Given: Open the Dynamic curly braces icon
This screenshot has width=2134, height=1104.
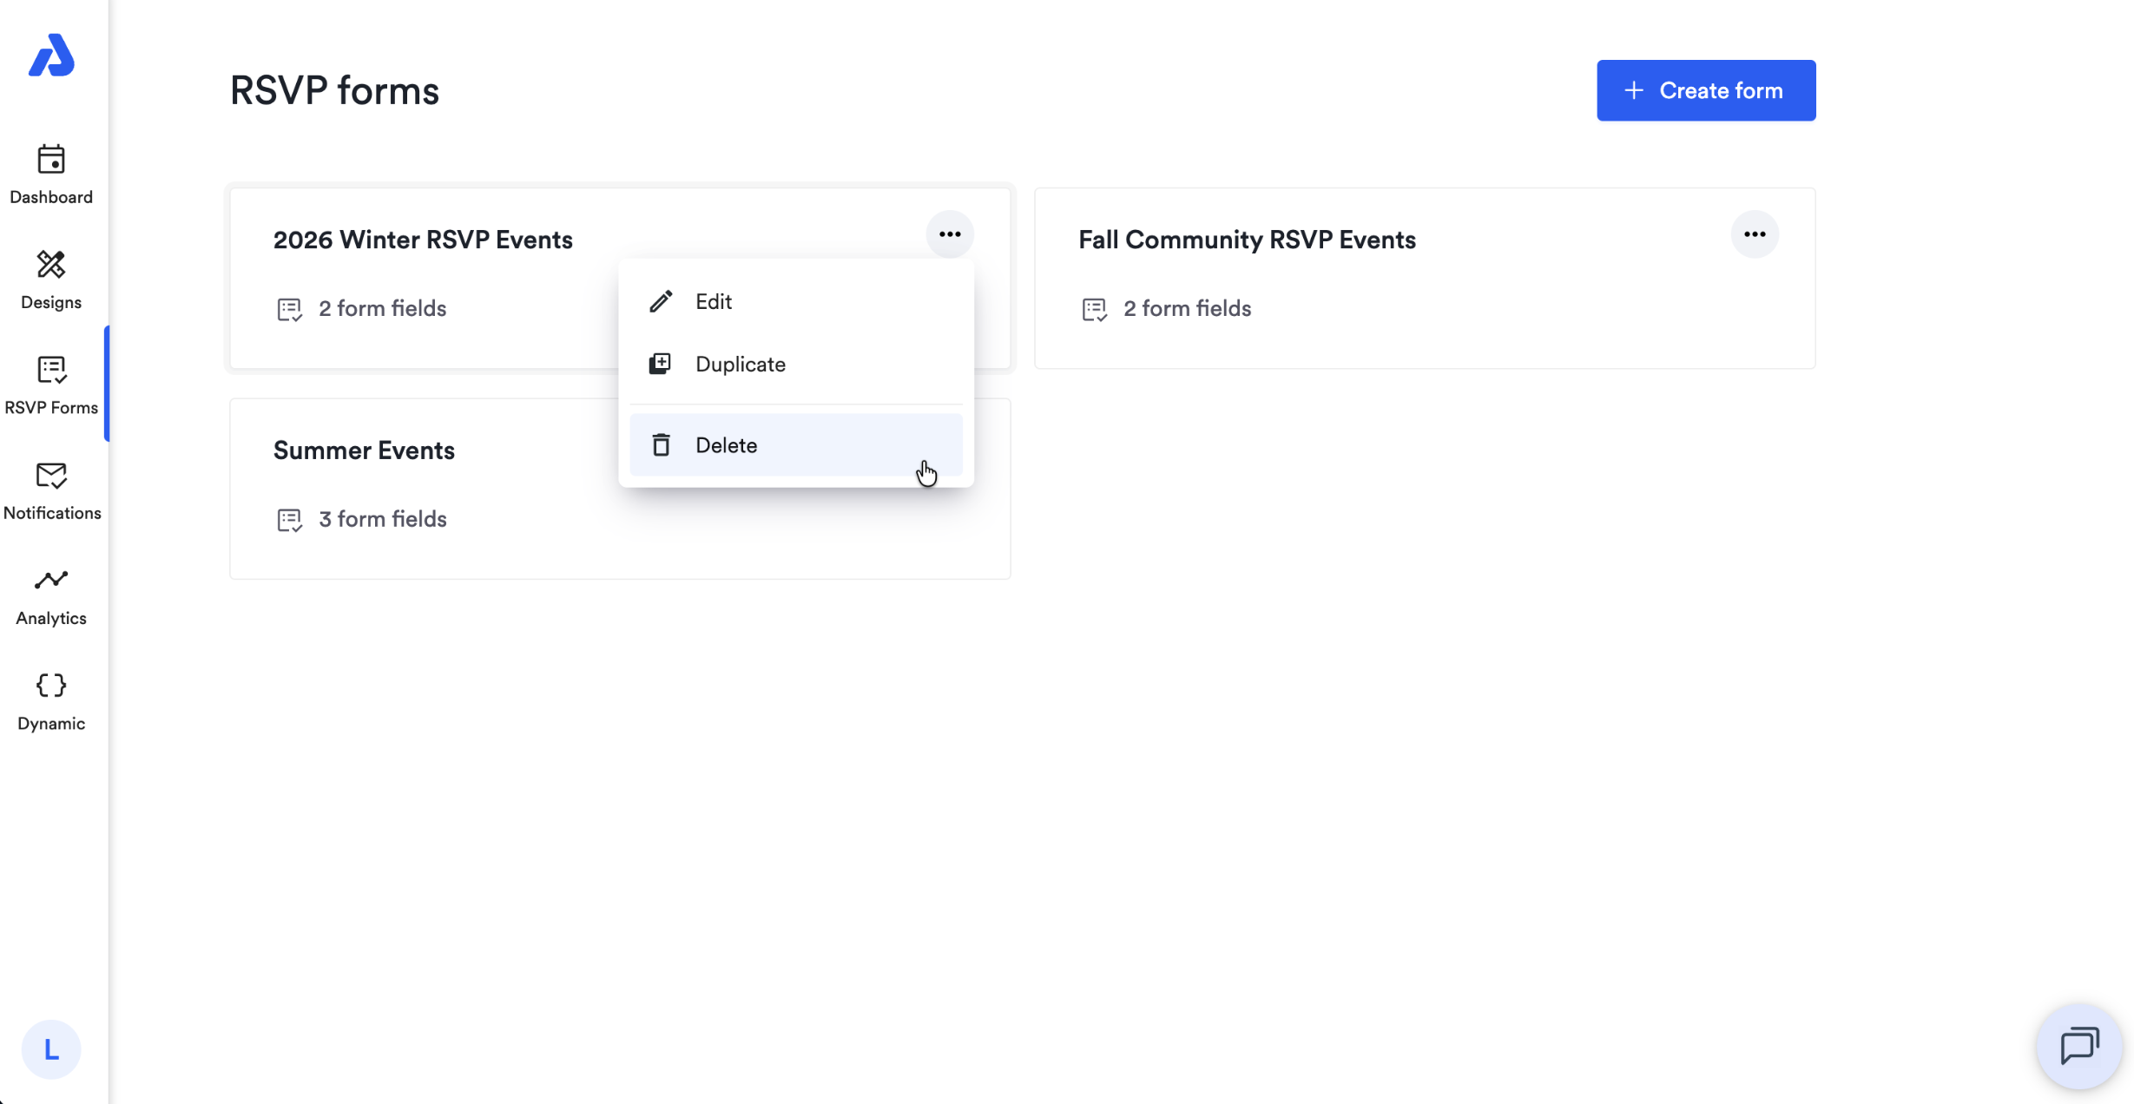Looking at the screenshot, I should pos(51,686).
